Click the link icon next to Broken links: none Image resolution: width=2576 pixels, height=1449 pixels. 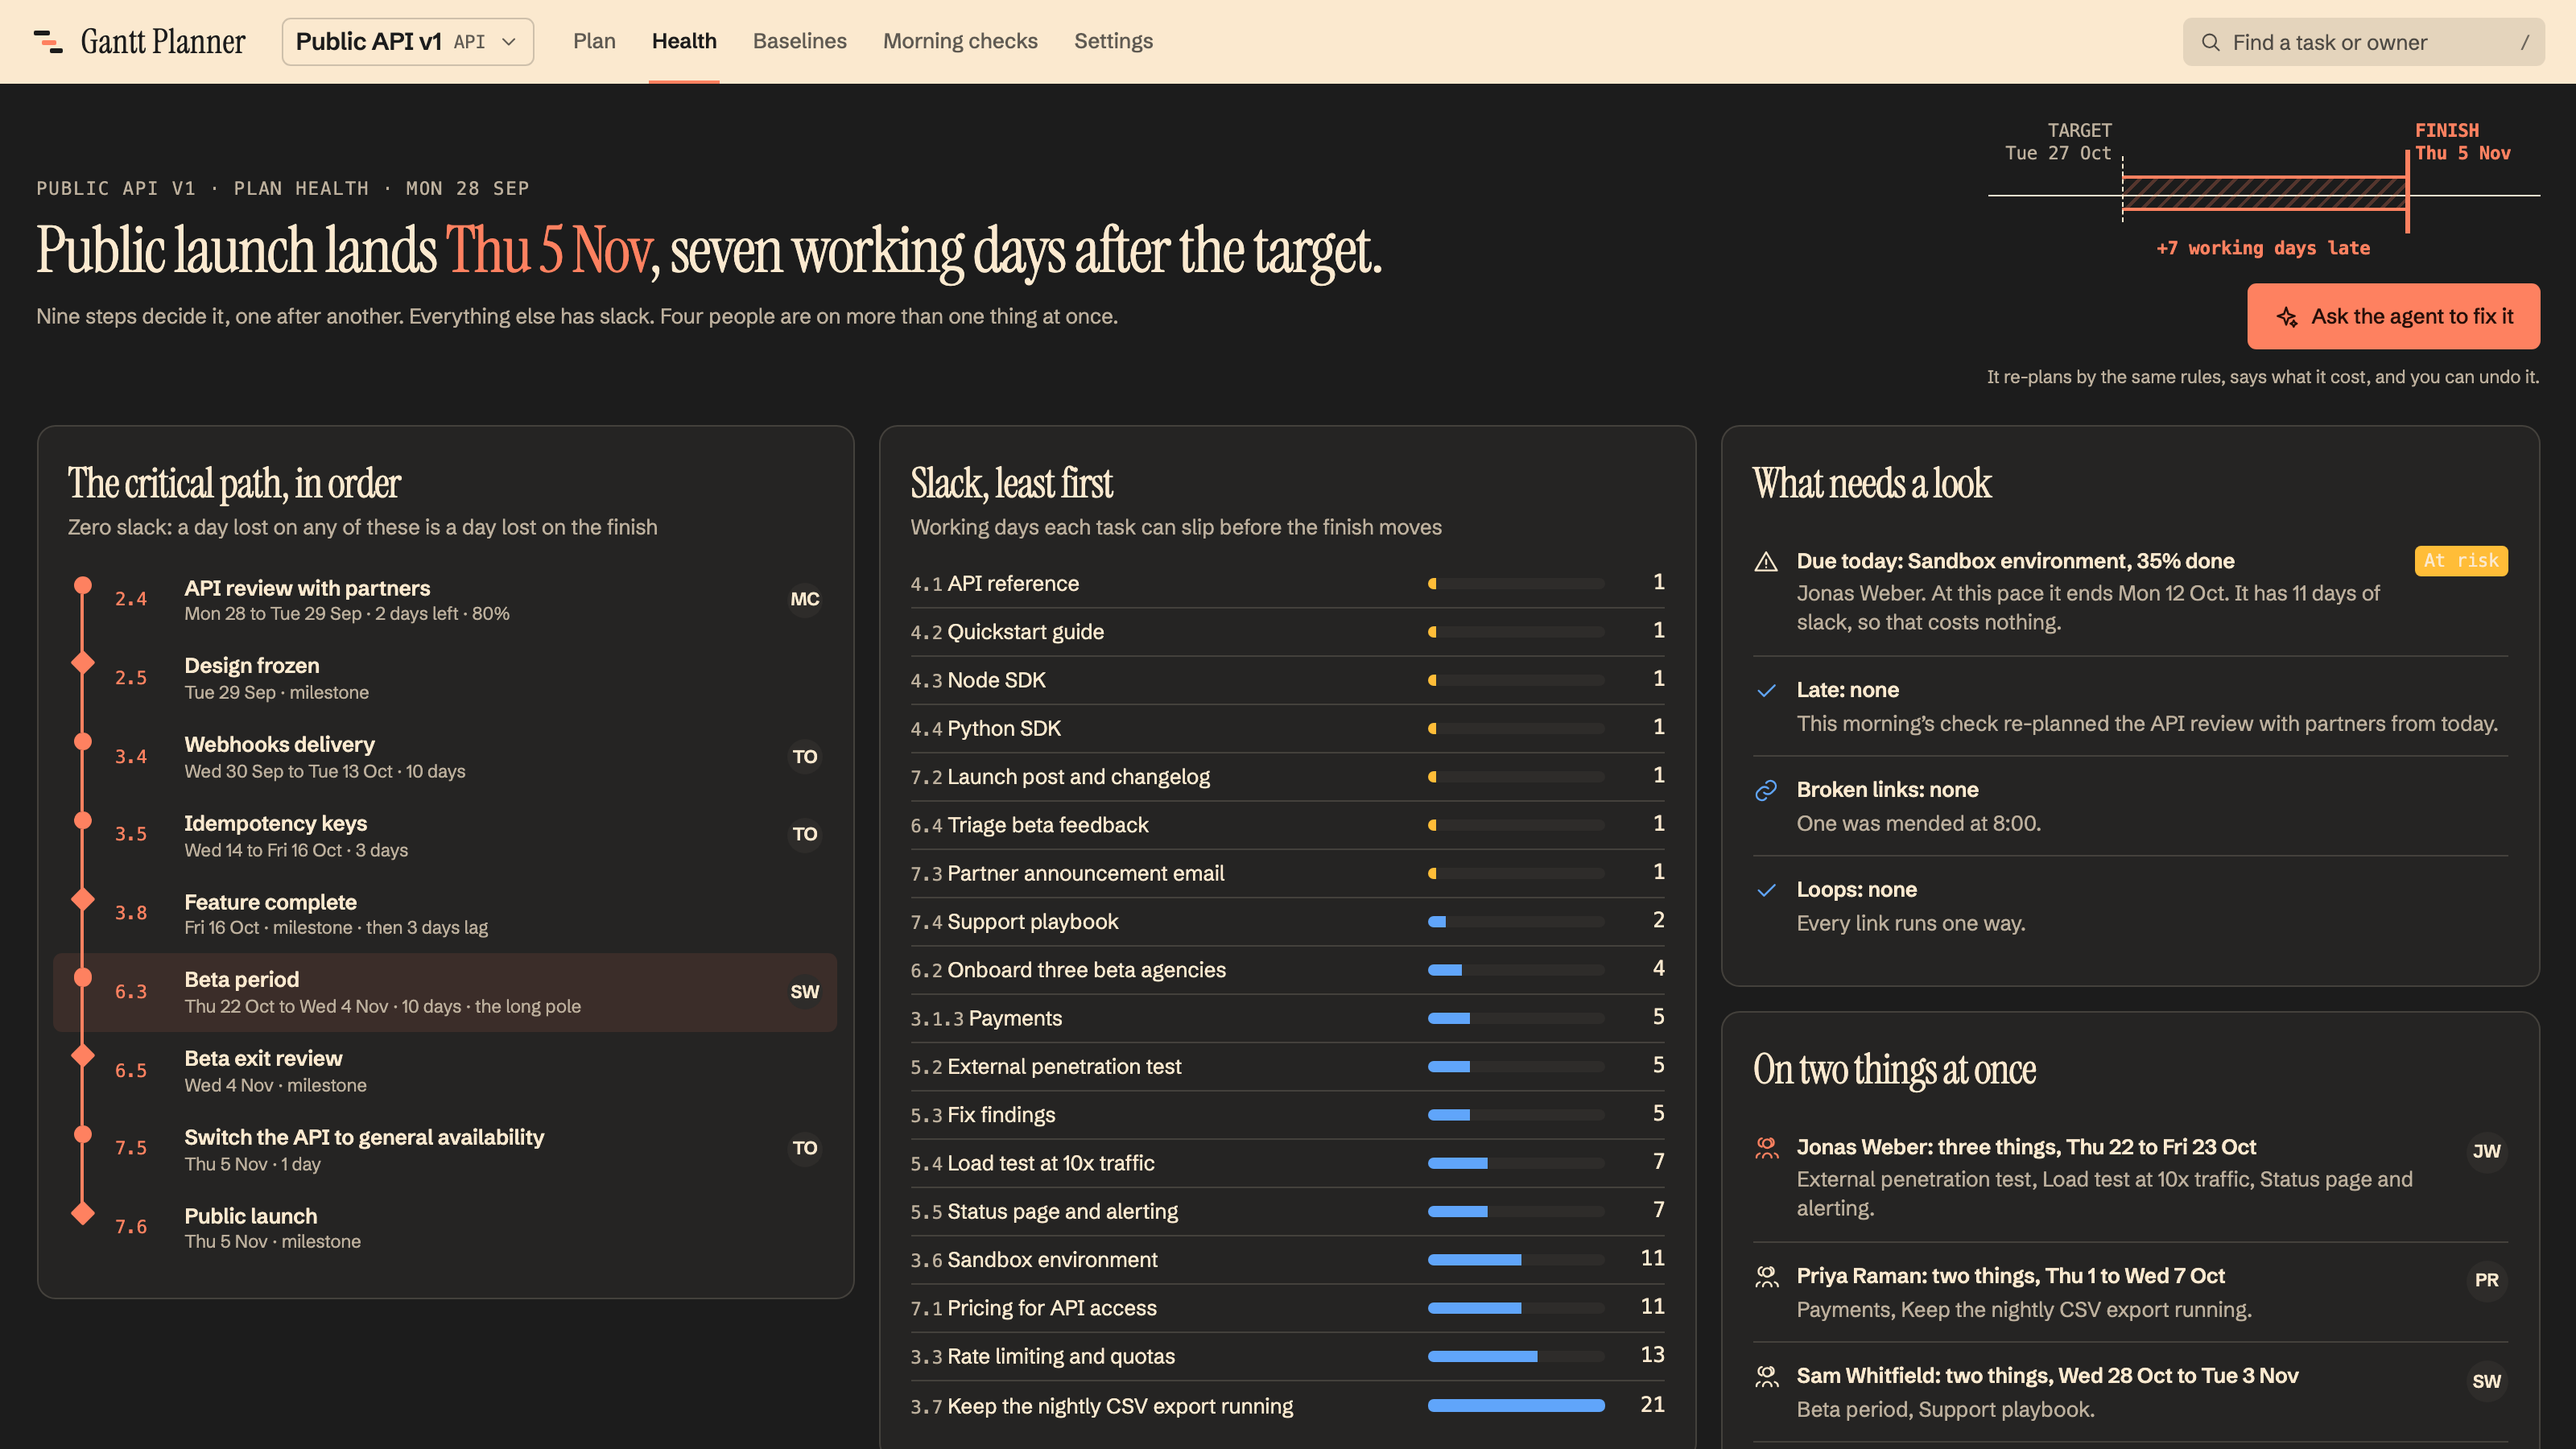coord(1766,790)
